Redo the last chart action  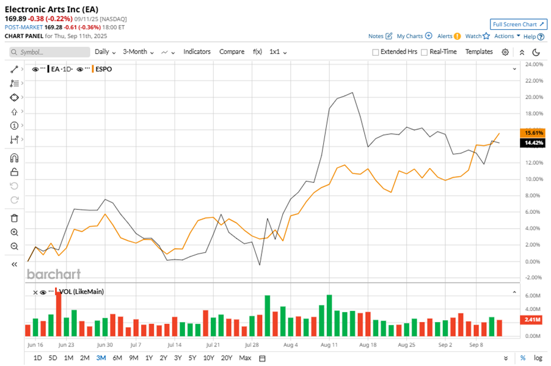[x=14, y=200]
